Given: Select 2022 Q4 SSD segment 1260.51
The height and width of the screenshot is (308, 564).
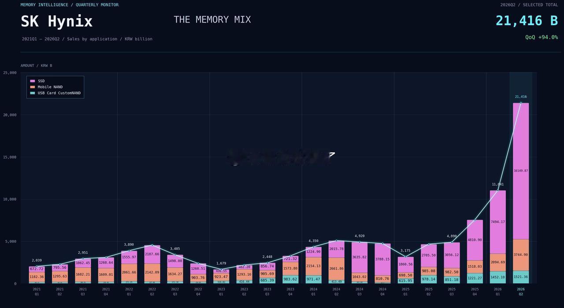Looking at the screenshot, I should click(198, 269).
